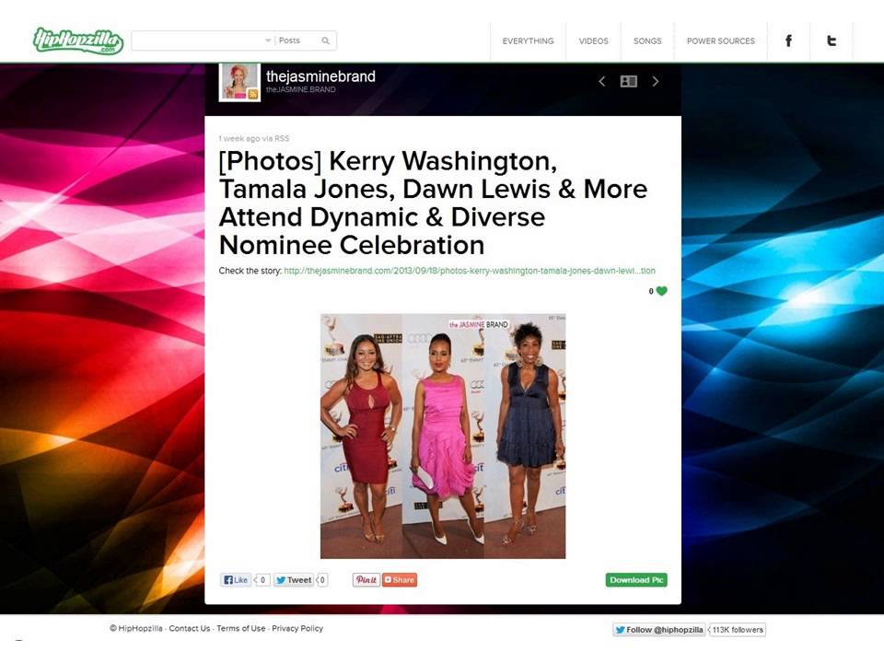The width and height of the screenshot is (884, 663).
Task: Click the article headline Kerry Washington
Action: tap(433, 203)
